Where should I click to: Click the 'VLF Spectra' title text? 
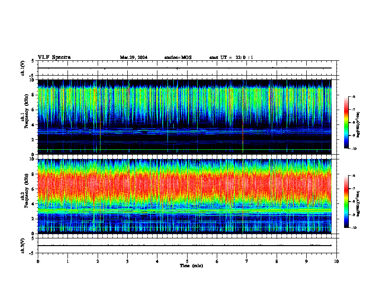coord(54,57)
